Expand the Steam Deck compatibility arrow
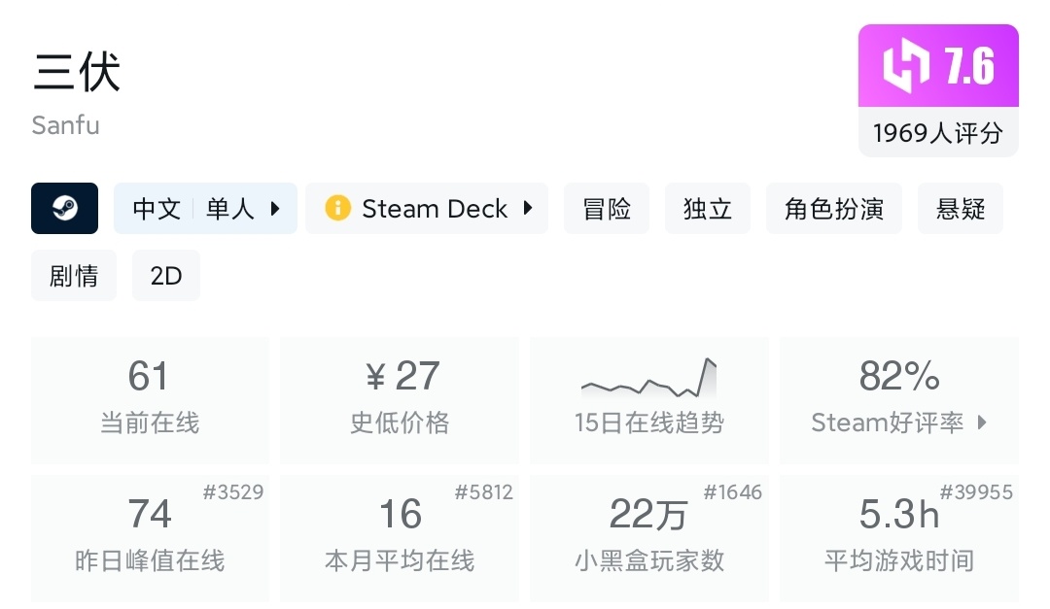The height and width of the screenshot is (609, 1050). [528, 209]
